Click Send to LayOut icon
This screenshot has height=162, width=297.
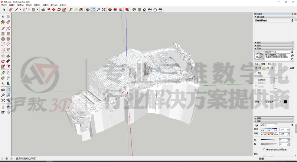pyautogui.click(x=120, y=10)
